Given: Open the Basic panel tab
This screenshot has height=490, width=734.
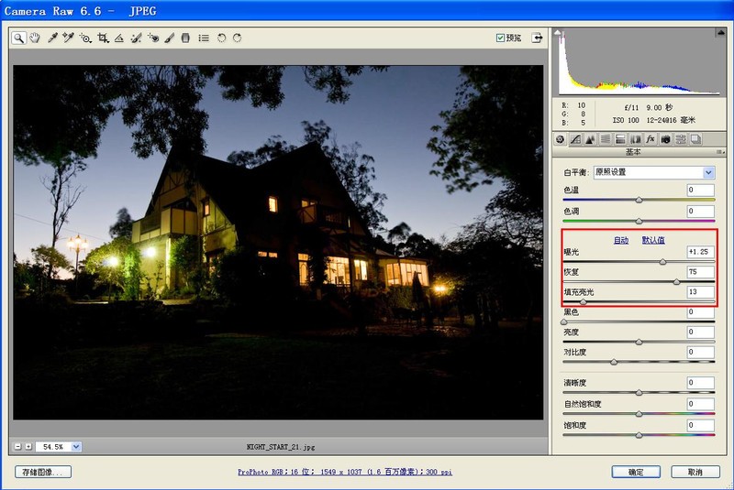Looking at the screenshot, I should (561, 139).
